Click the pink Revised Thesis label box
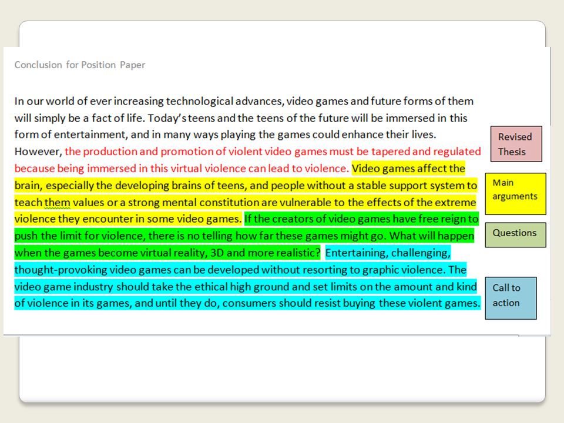 pyautogui.click(x=516, y=144)
